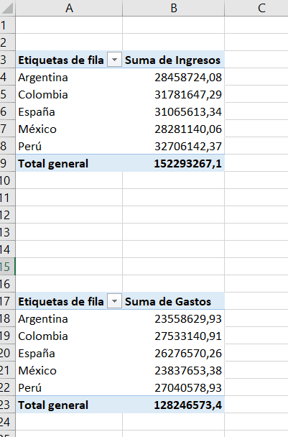The width and height of the screenshot is (288, 437).
Task: Click the Colombia label in the Gastos table
Action: (x=43, y=336)
